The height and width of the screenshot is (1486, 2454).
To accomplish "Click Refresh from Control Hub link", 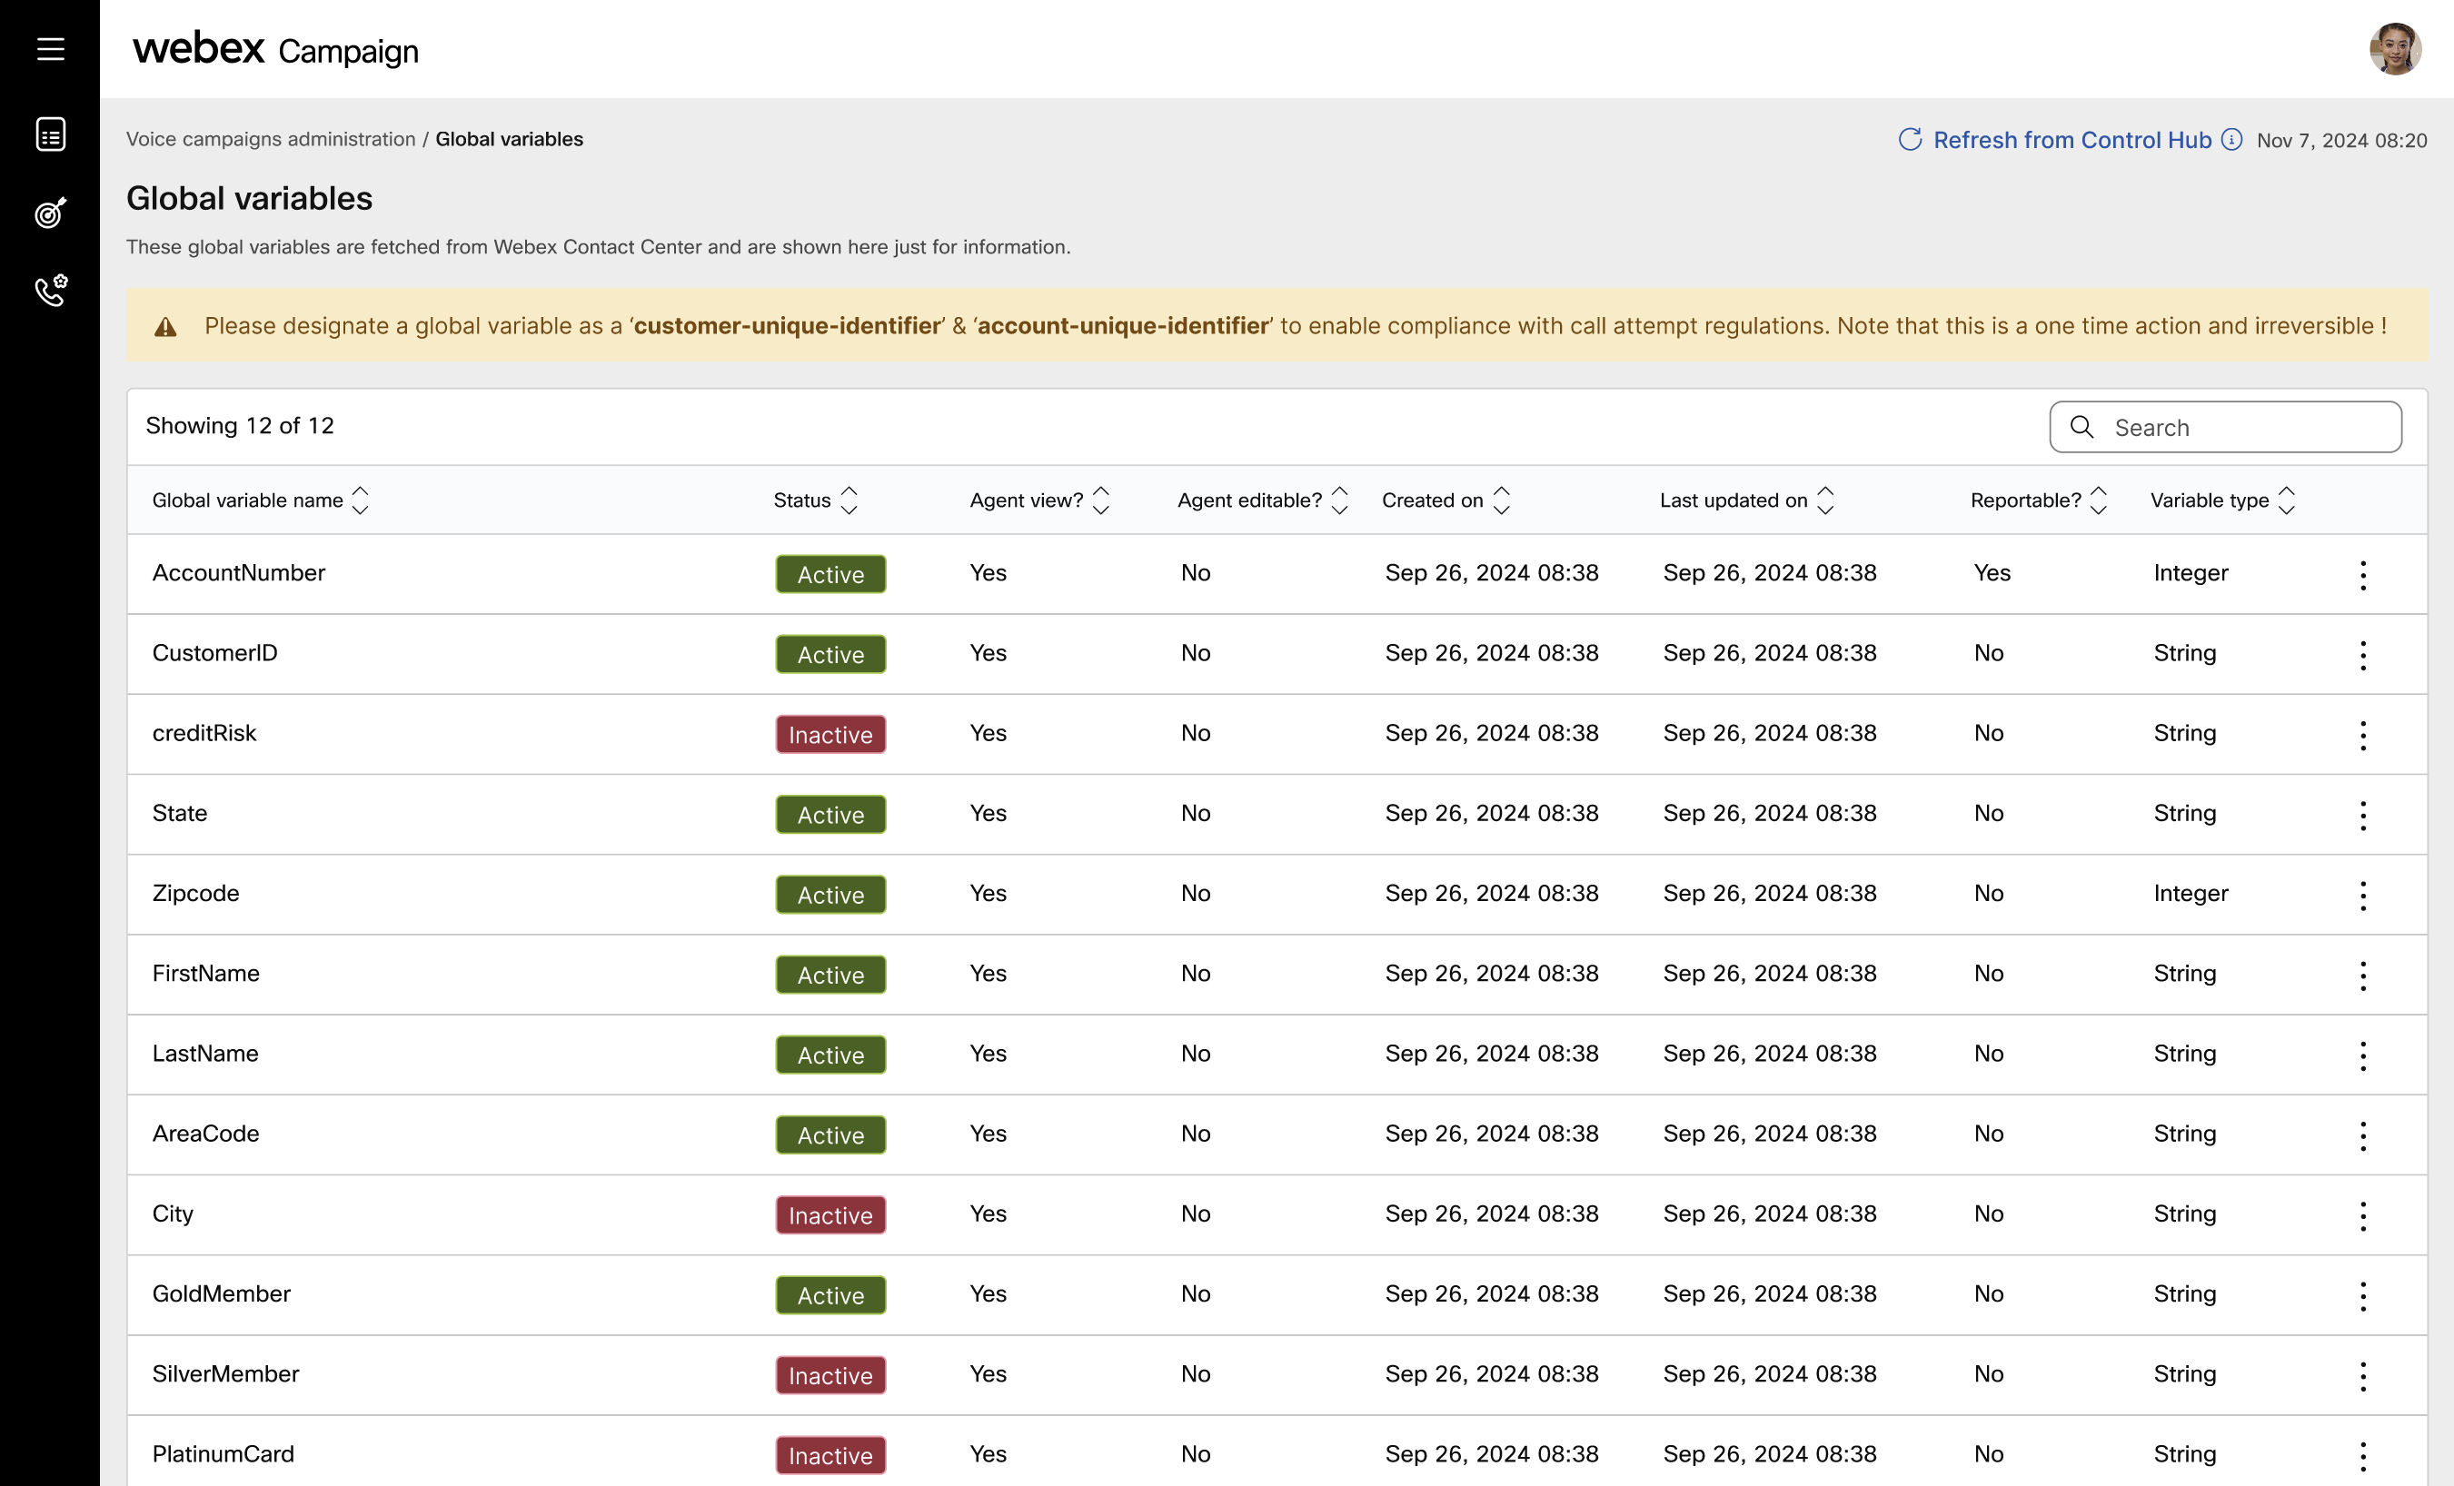I will [x=2071, y=140].
